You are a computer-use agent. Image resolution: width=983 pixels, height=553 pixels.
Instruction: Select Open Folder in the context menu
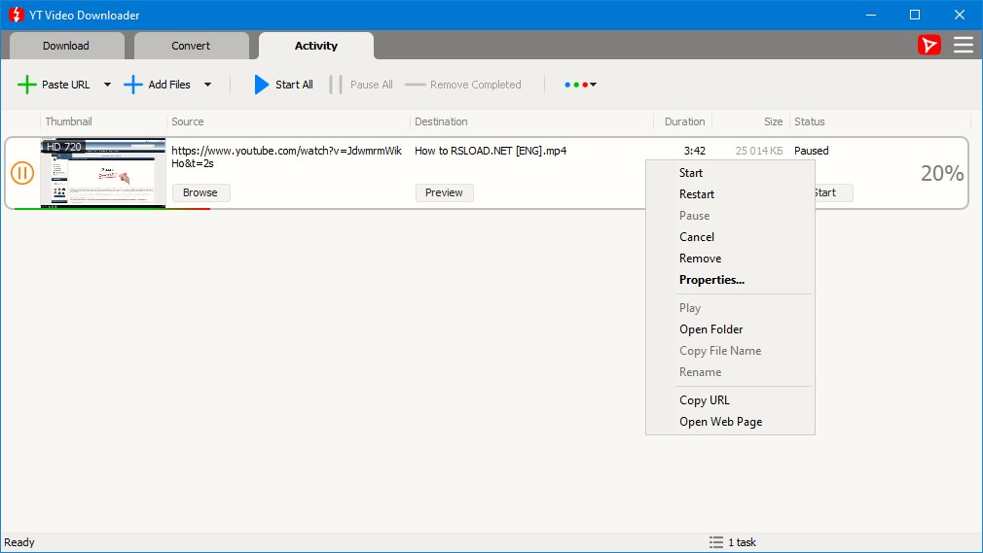pyautogui.click(x=710, y=329)
